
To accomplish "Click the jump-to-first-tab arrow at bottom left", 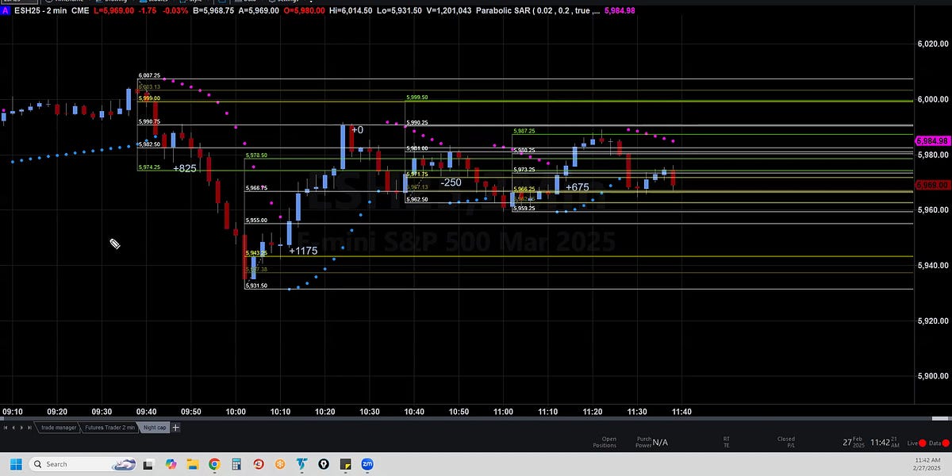I will [6, 427].
